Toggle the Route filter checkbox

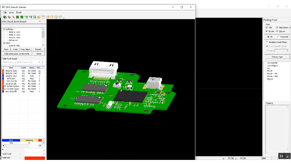tap(267, 31)
